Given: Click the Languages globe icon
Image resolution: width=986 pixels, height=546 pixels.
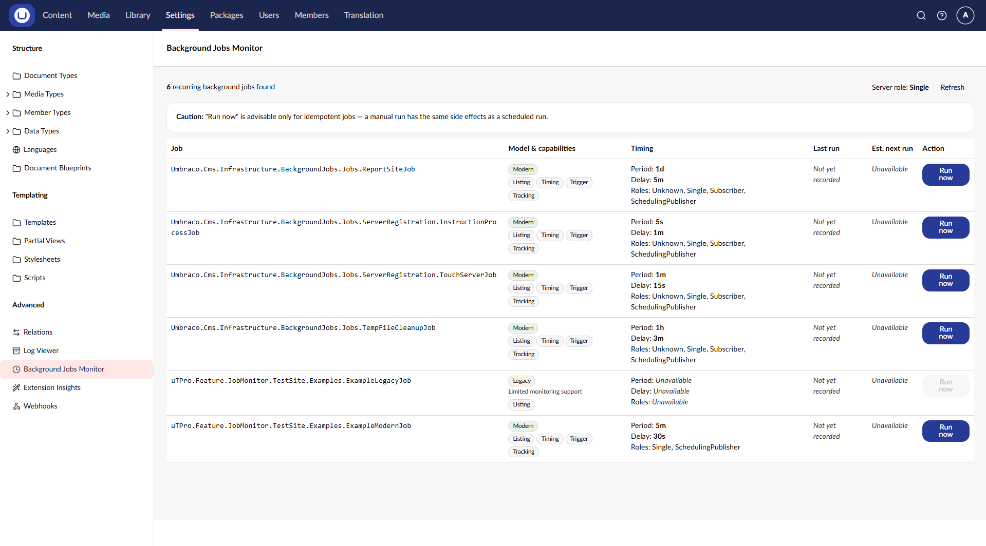Looking at the screenshot, I should [x=16, y=150].
